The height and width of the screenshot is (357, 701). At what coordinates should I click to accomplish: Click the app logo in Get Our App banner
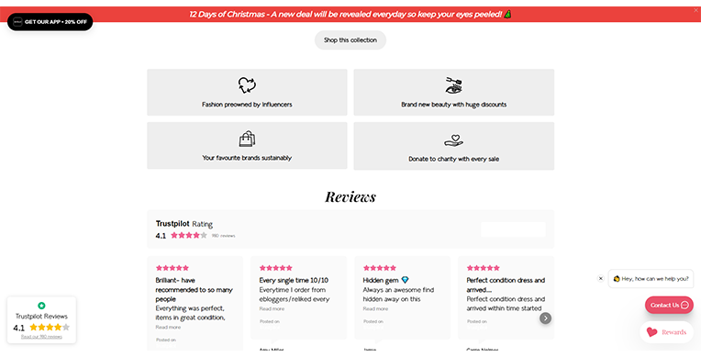(x=17, y=22)
